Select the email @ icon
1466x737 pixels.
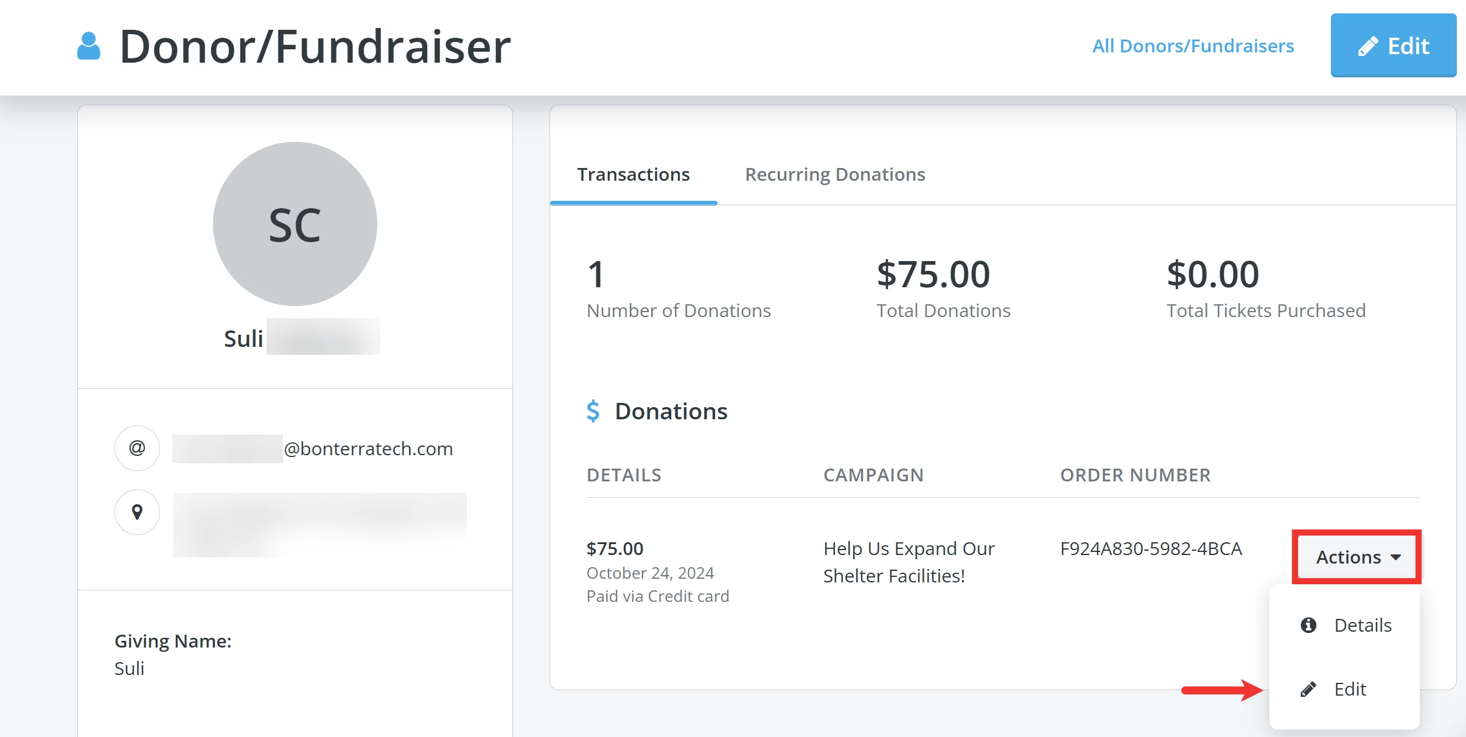[x=137, y=448]
